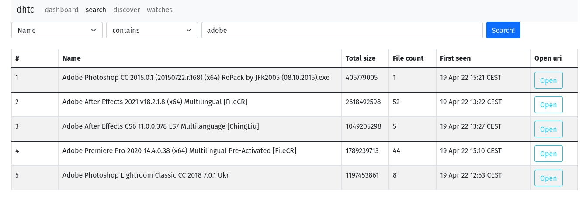Click the search text field containing 'adobe'
The width and height of the screenshot is (586, 222).
tap(342, 30)
